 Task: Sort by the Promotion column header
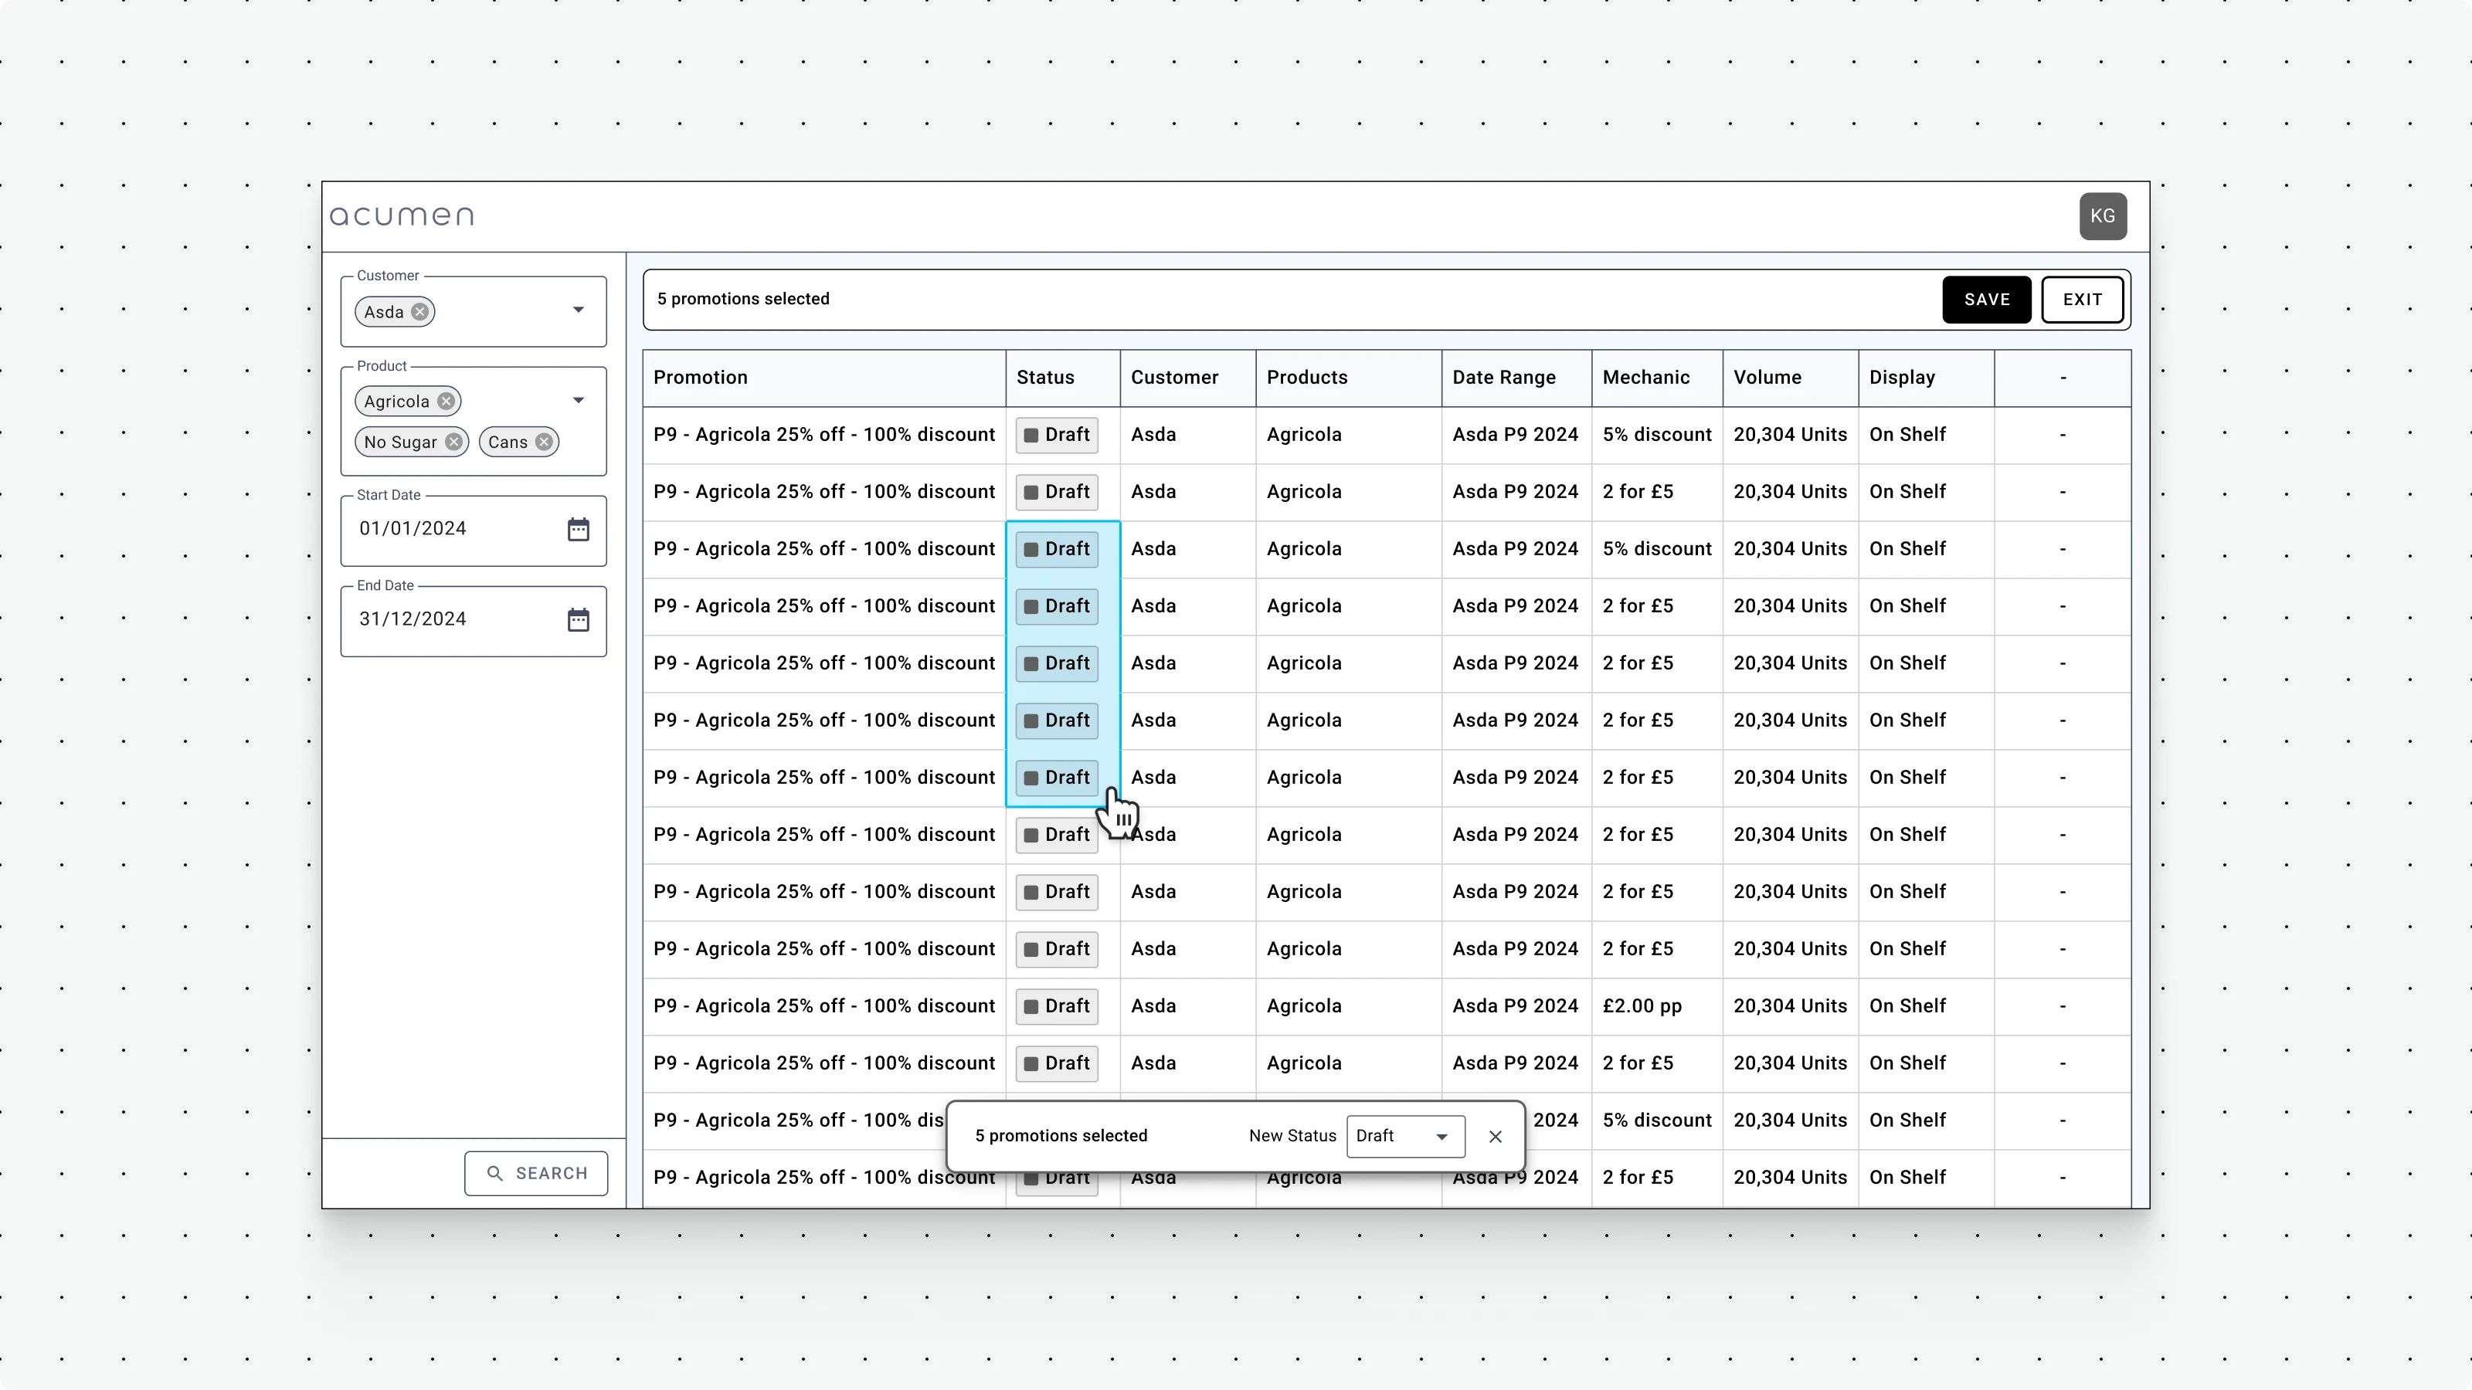[x=700, y=377]
